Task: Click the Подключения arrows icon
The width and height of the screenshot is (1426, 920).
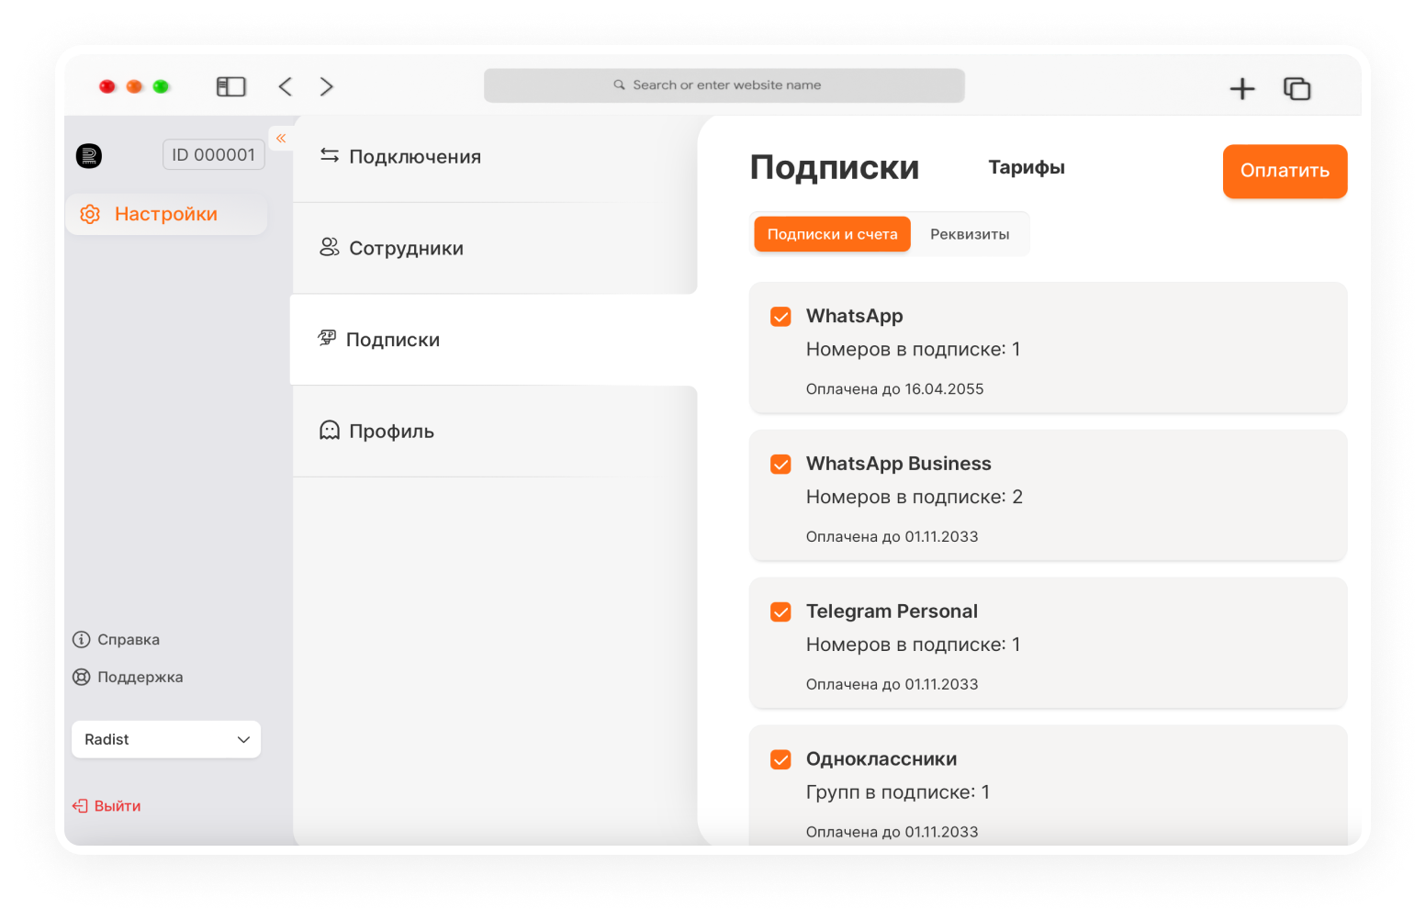Action: pyautogui.click(x=330, y=156)
